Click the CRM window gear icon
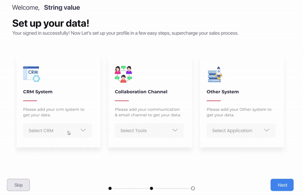The image size is (303, 195). click(31, 74)
